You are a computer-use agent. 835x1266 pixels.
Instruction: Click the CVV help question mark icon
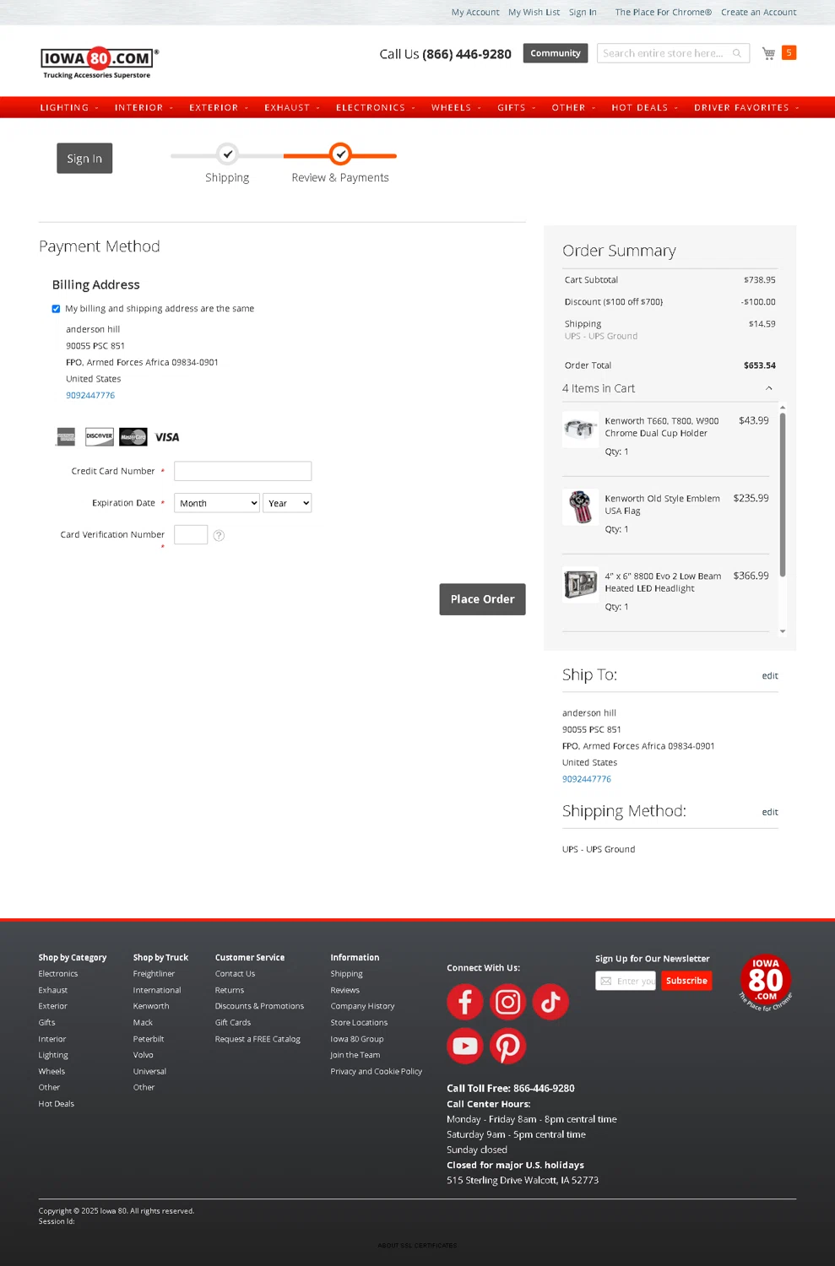[x=219, y=535]
